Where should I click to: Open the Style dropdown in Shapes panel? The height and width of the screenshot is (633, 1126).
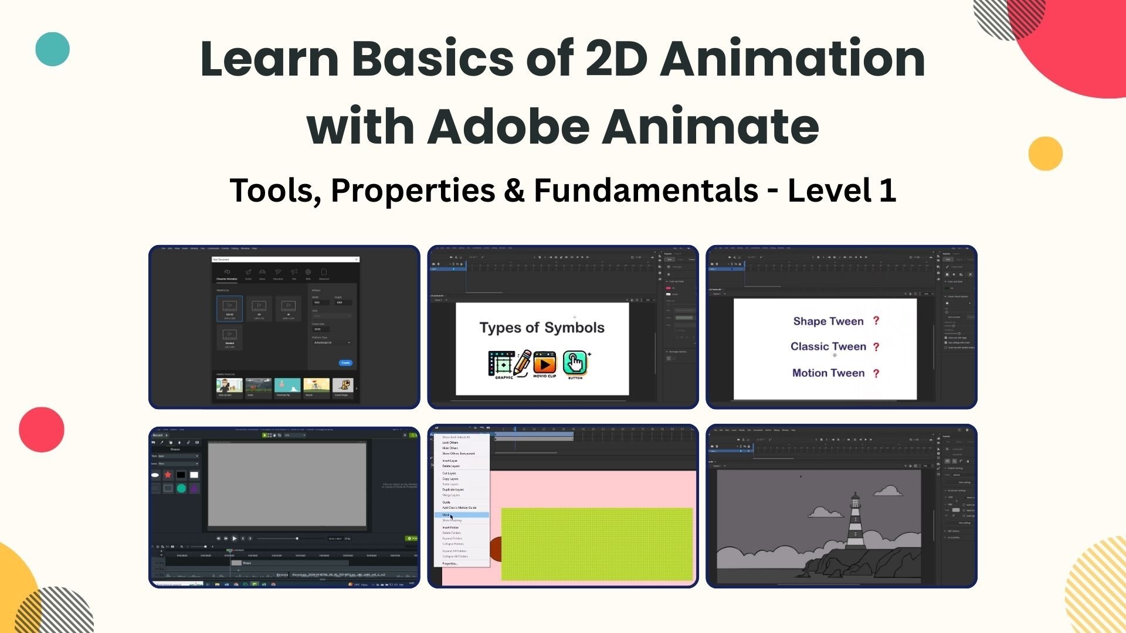tap(178, 456)
